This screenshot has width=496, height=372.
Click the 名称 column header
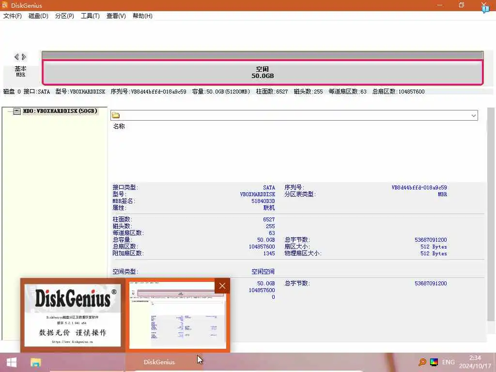(x=119, y=126)
